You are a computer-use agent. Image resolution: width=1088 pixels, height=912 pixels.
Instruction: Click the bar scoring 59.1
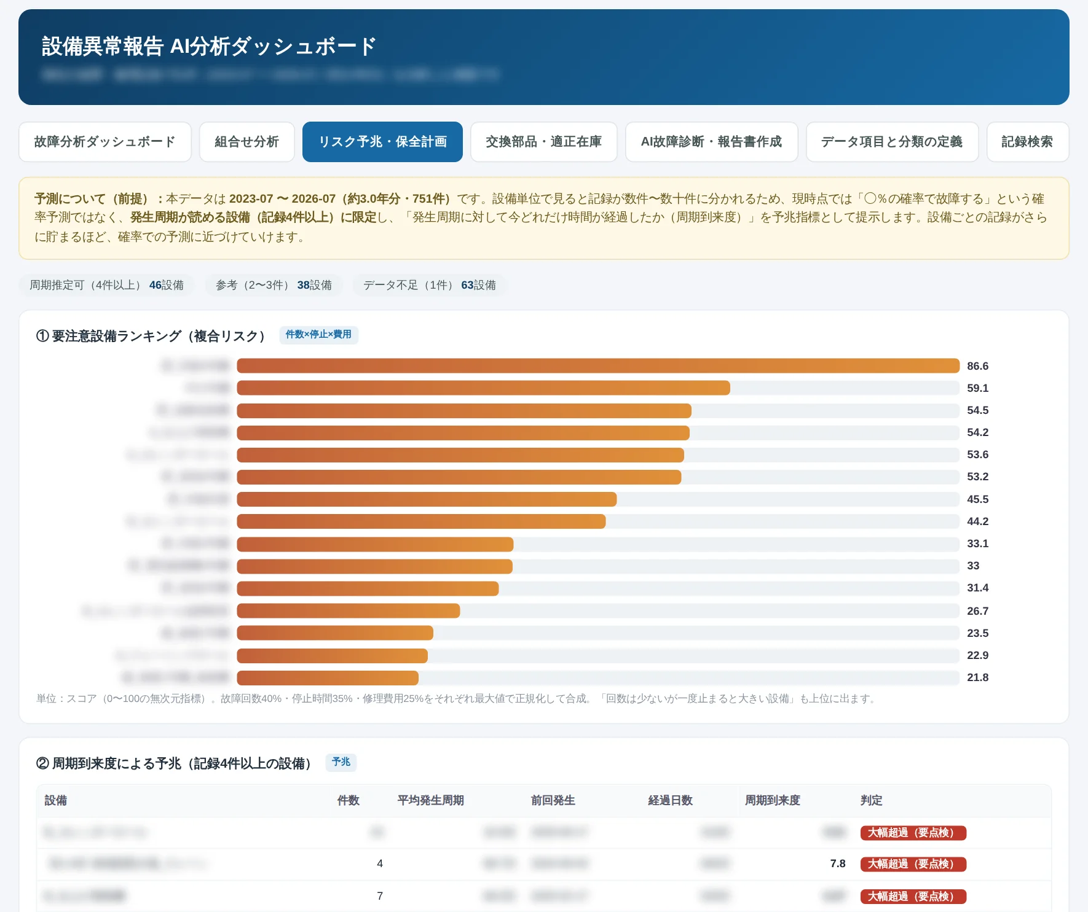[484, 388]
